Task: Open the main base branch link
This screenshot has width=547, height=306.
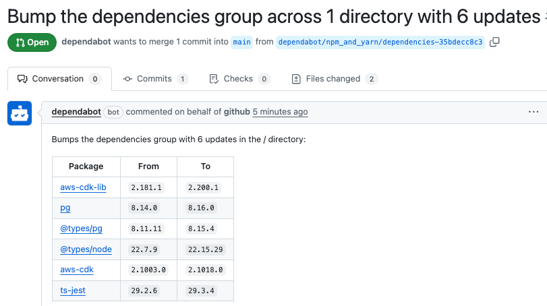Action: [241, 42]
